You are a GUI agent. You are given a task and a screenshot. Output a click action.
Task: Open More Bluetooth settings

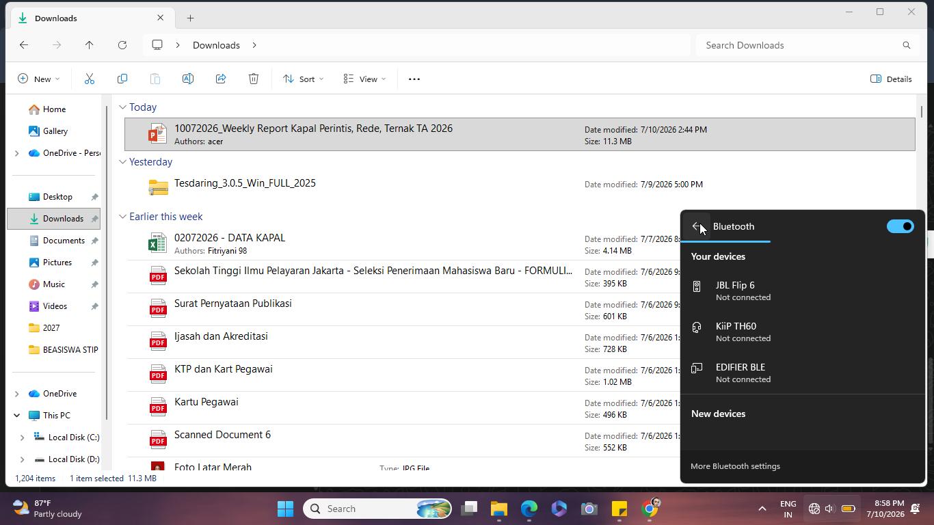point(735,466)
